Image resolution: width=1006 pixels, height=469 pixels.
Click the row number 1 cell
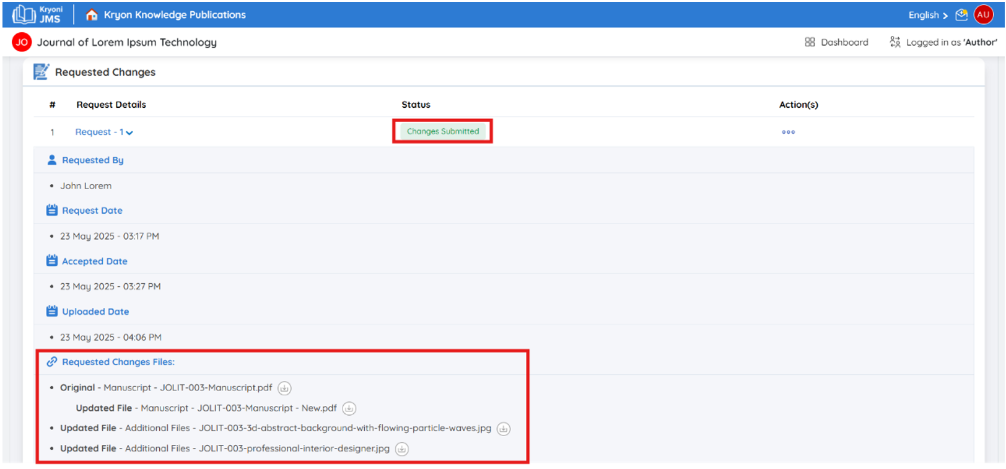(x=53, y=133)
